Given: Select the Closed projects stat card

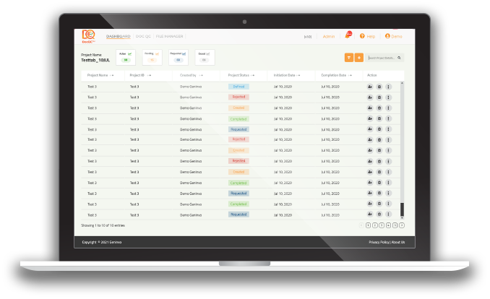Looking at the screenshot, I should point(205,57).
